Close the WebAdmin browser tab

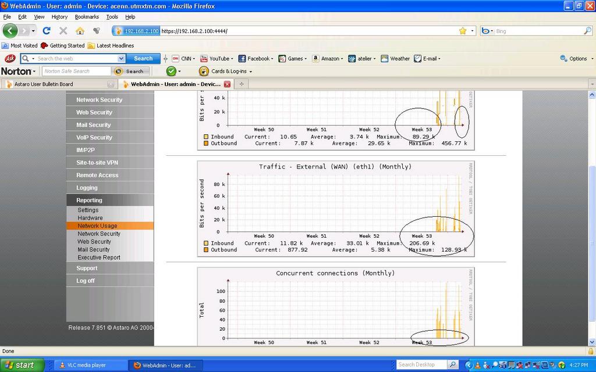228,84
